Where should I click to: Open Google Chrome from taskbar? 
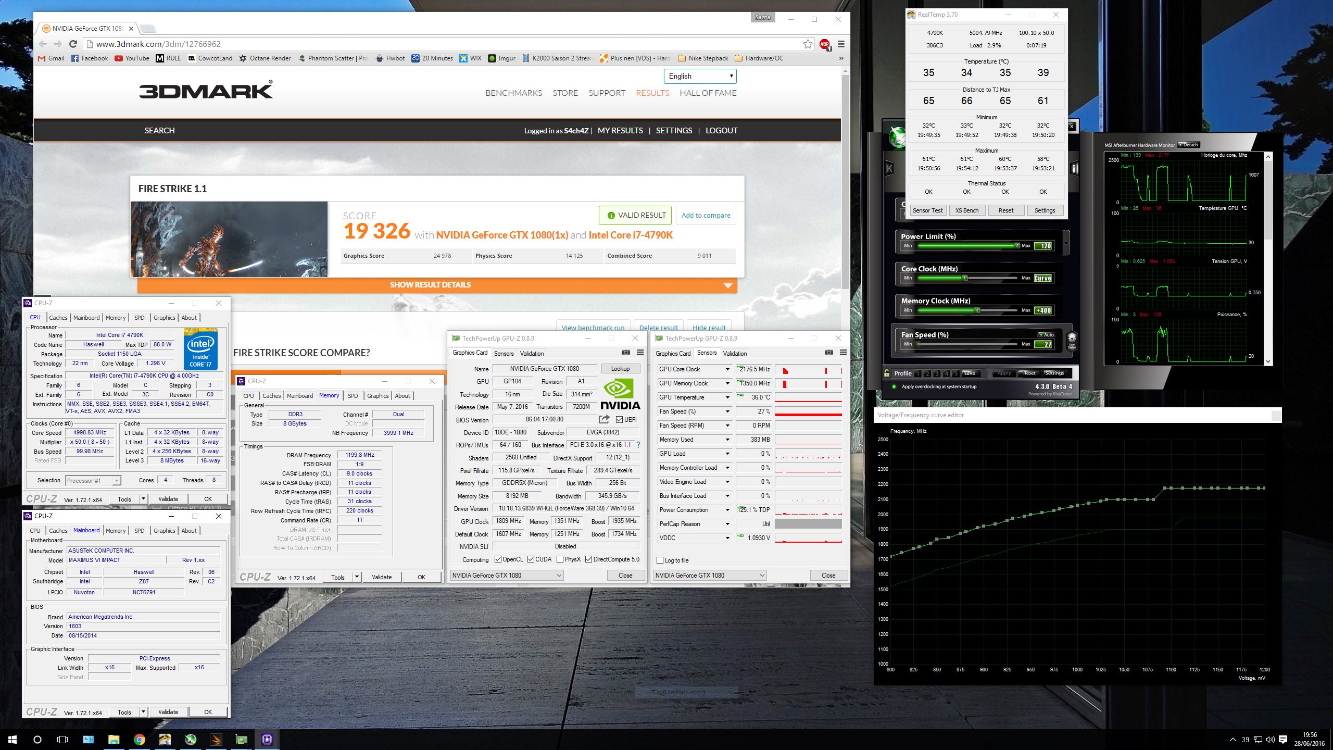click(139, 739)
